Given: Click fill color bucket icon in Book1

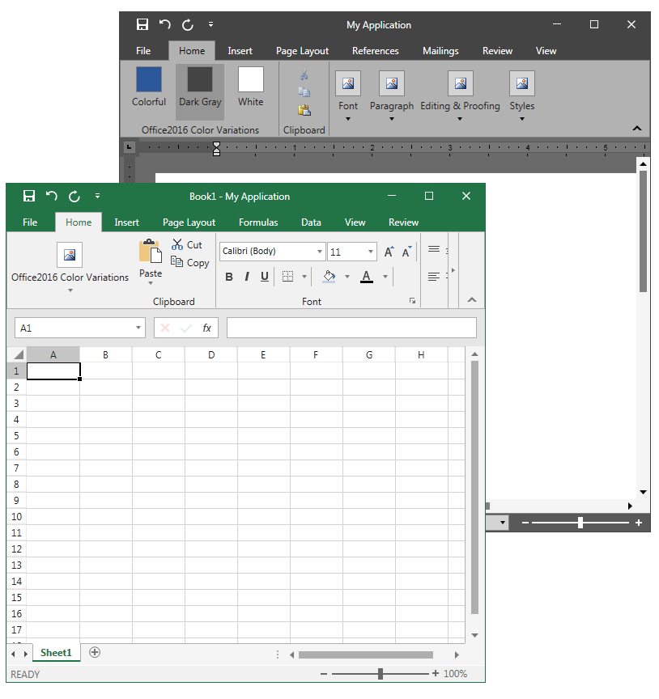Looking at the screenshot, I should click(x=329, y=277).
